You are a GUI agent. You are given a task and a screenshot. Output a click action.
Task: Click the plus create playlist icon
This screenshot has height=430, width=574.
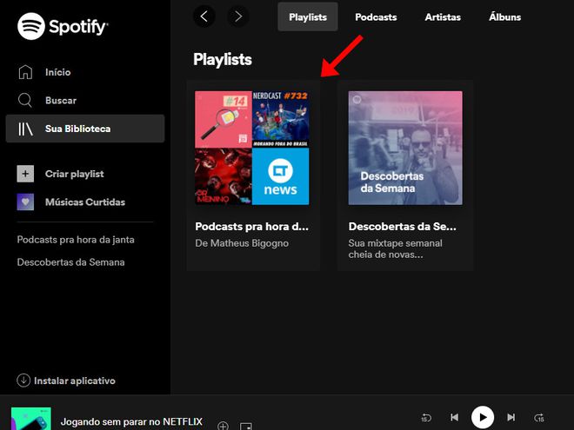coord(25,174)
